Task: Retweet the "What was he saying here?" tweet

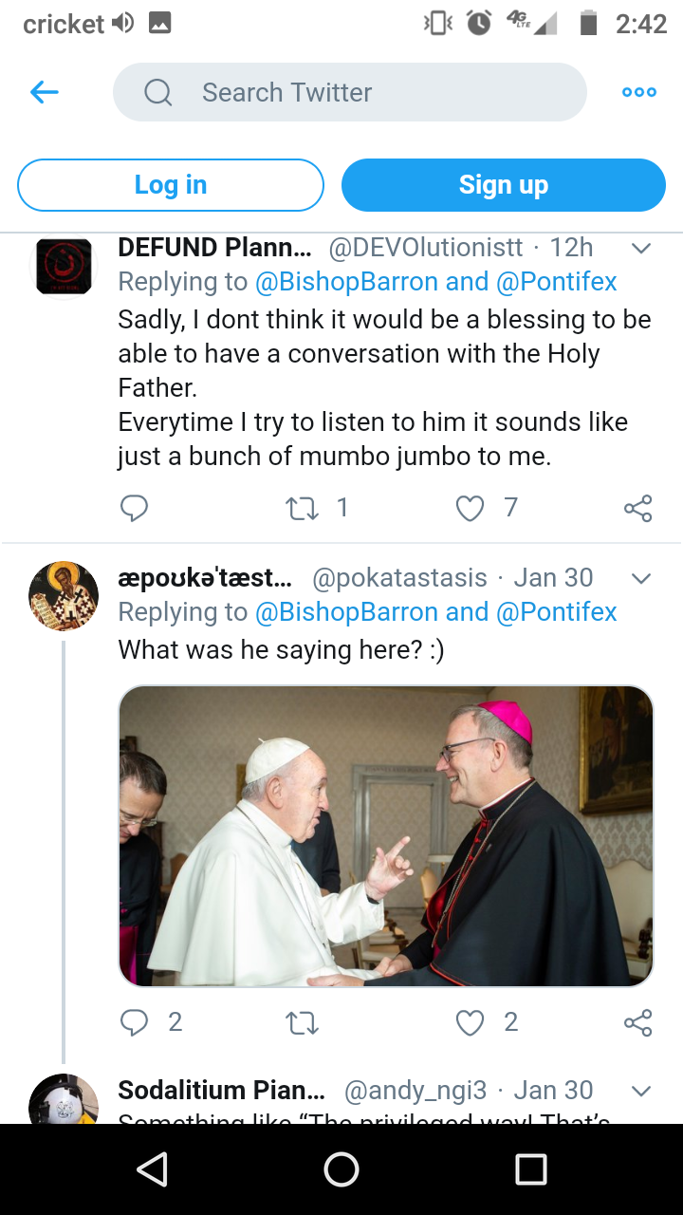Action: (x=303, y=1023)
